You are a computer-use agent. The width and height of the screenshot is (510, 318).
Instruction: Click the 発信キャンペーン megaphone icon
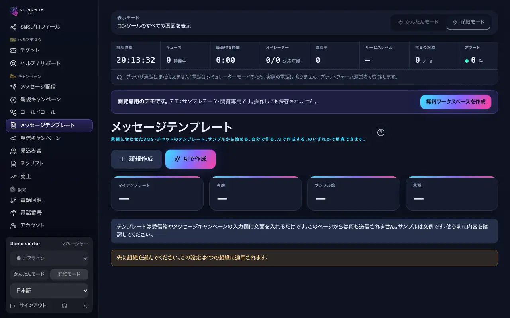coord(13,138)
